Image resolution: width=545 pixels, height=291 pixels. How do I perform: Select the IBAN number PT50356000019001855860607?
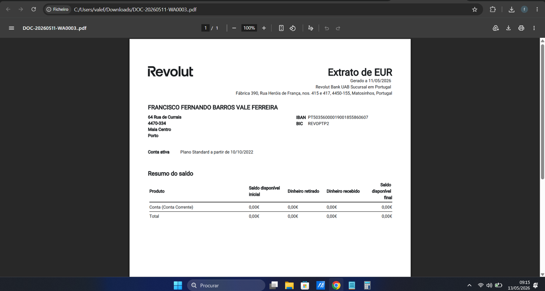pyautogui.click(x=338, y=117)
